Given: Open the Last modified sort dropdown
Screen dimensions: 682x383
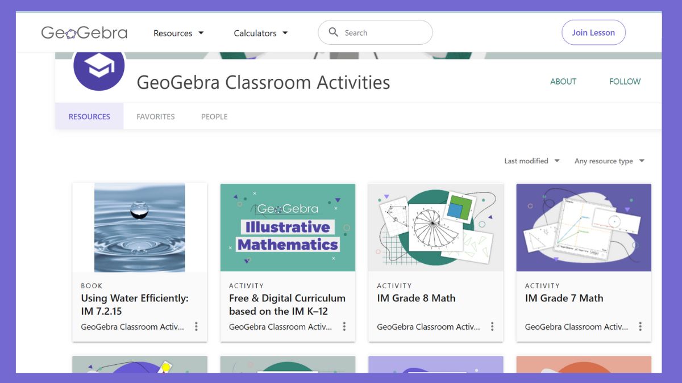Looking at the screenshot, I should 532,161.
